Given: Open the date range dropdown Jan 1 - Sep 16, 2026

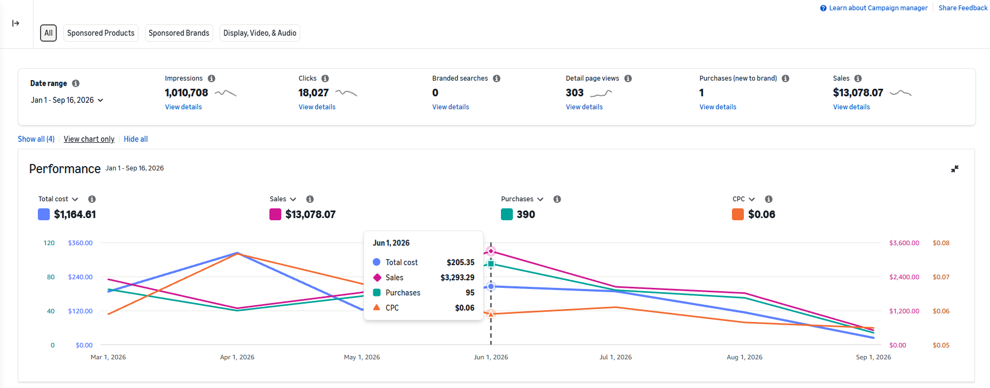Looking at the screenshot, I should [x=67, y=100].
